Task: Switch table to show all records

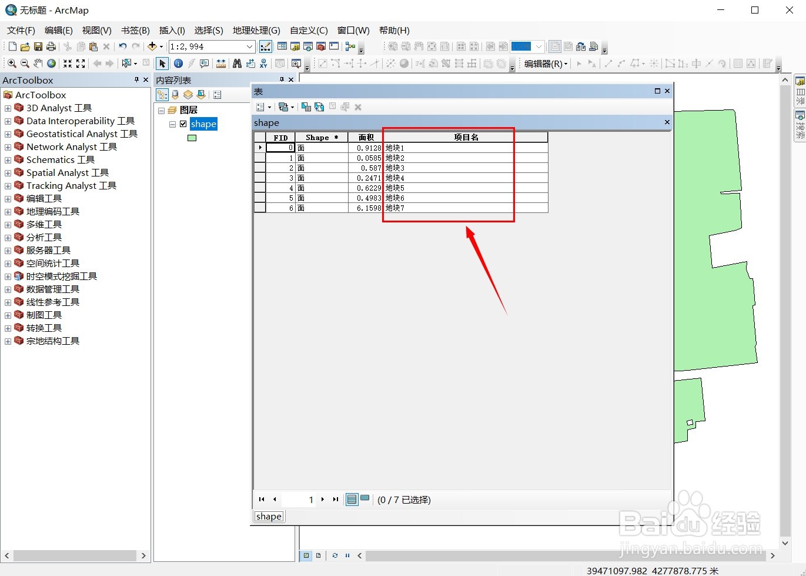Action: [352, 500]
